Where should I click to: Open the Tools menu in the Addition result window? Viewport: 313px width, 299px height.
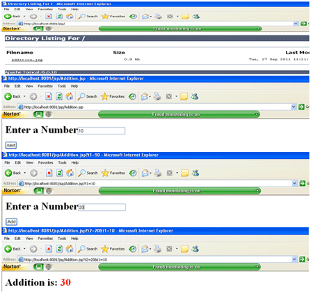(62, 239)
